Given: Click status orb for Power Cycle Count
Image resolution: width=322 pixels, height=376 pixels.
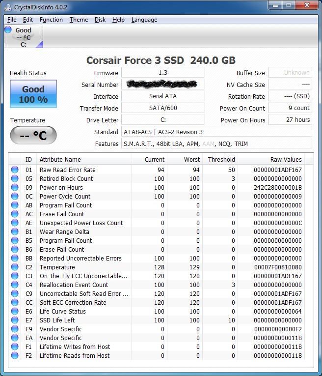Looking at the screenshot, I should [15, 196].
